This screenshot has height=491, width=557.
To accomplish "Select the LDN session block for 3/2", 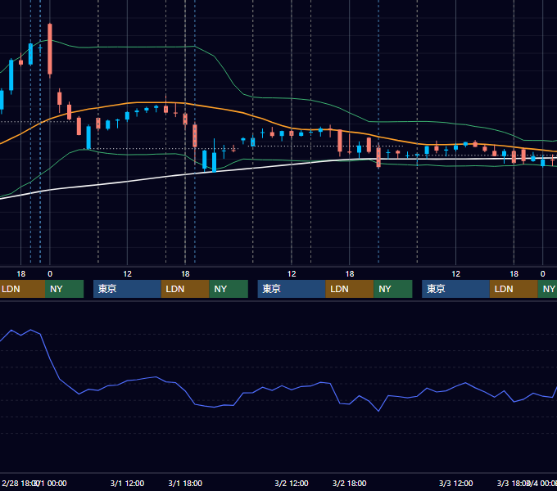I will [x=350, y=289].
